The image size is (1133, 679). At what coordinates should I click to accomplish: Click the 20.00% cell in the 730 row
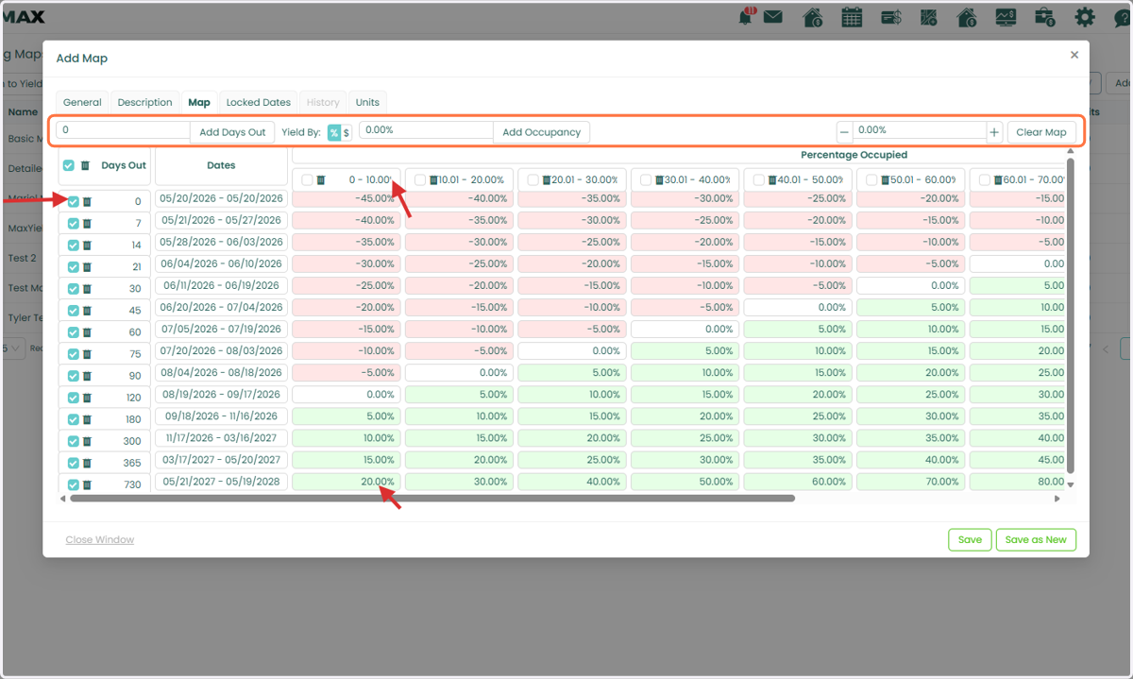(347, 482)
